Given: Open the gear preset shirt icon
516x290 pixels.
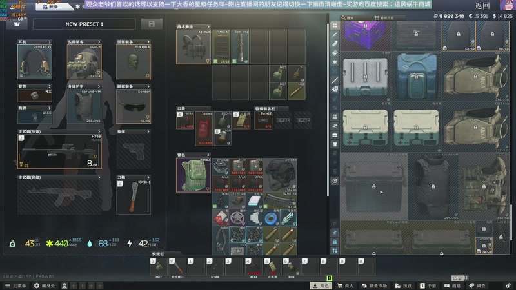Looking at the screenshot, I should pyautogui.click(x=17, y=24).
